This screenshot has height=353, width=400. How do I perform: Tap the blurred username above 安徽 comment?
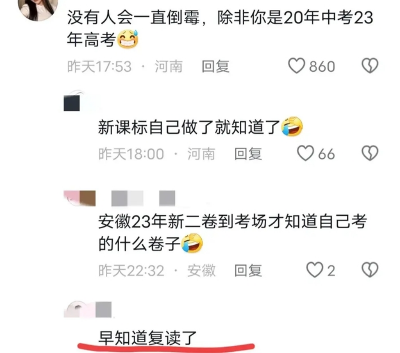point(143,198)
